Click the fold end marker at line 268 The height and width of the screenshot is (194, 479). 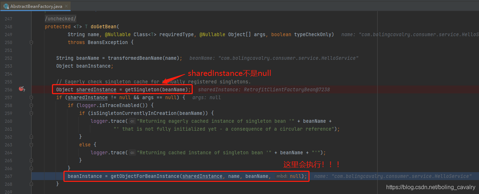pos(32,184)
